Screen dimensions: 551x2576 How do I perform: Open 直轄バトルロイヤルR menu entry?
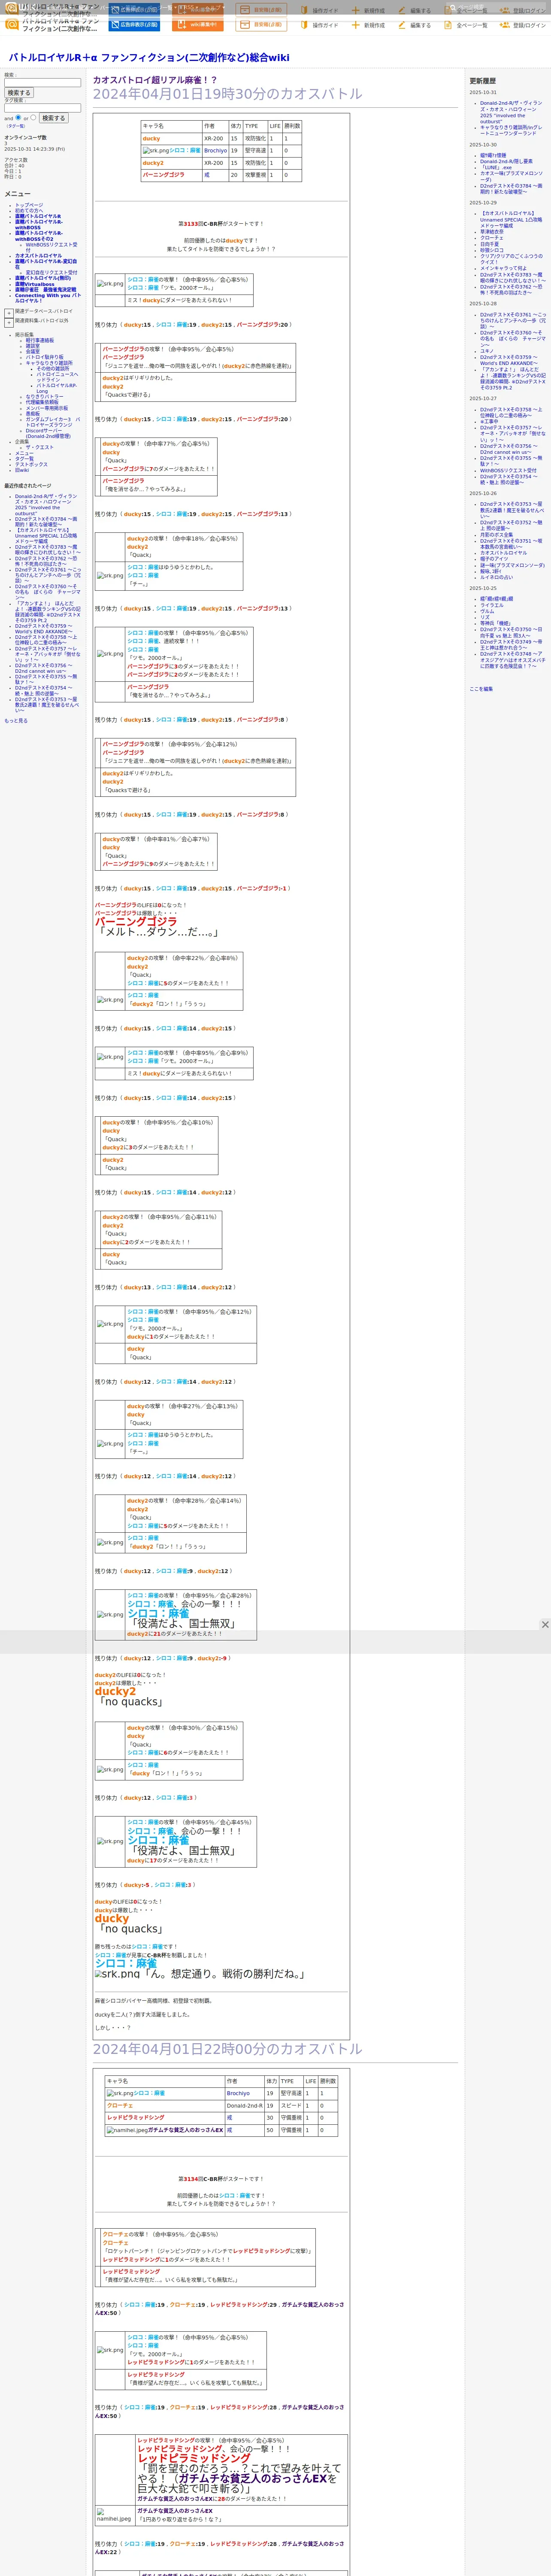(38, 216)
